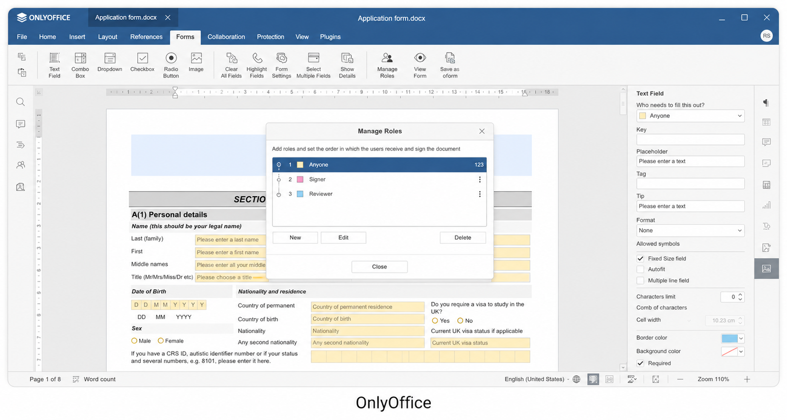Open Reviewer role options menu
Viewport: 787px width, 420px height.
click(480, 194)
